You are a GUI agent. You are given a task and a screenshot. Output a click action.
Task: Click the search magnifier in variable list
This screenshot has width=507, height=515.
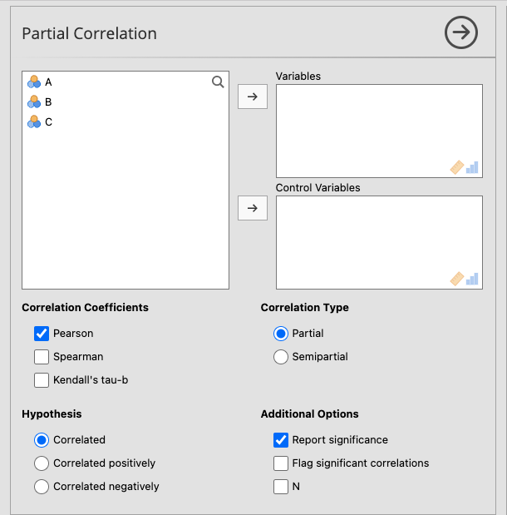click(218, 82)
